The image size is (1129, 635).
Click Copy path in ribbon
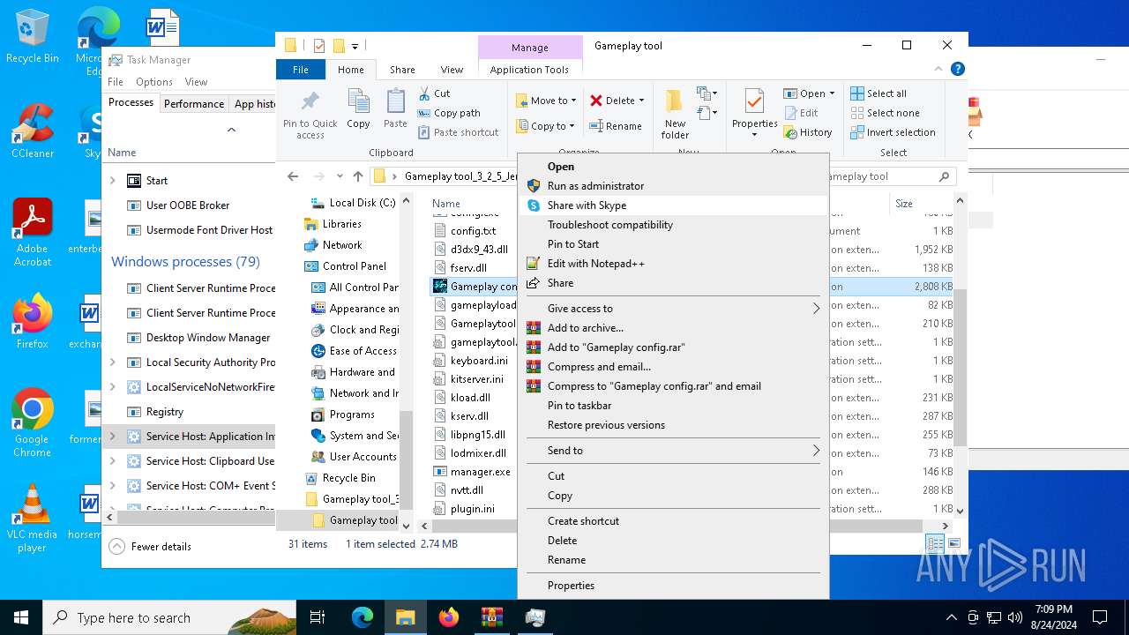[449, 113]
